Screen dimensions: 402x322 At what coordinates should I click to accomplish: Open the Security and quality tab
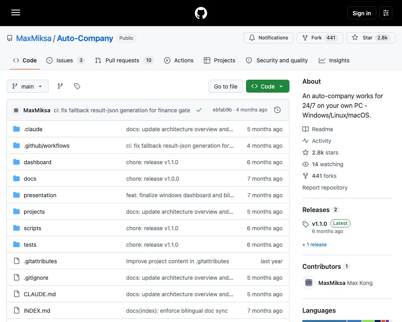277,60
